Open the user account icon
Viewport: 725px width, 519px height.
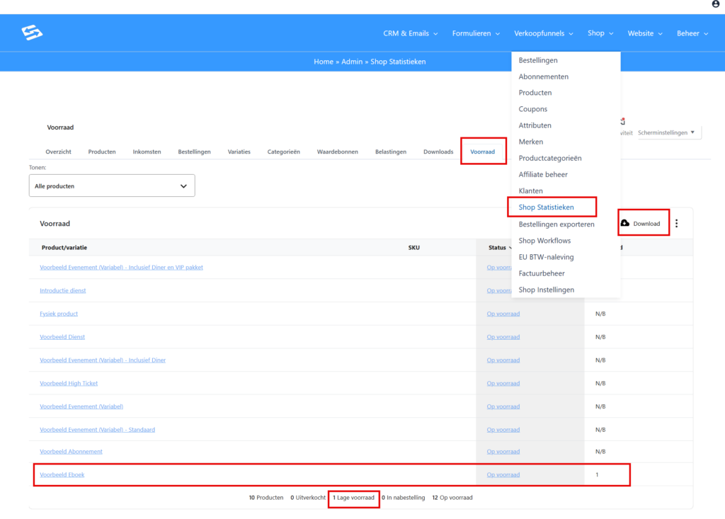[x=715, y=4]
